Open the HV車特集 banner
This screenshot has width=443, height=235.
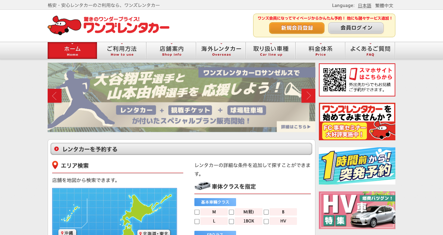pos(357,210)
